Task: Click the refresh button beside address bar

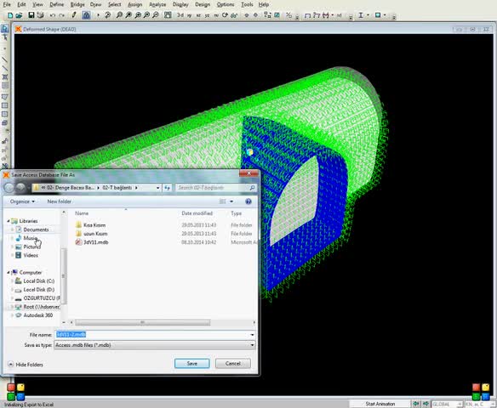Action: 167,188
